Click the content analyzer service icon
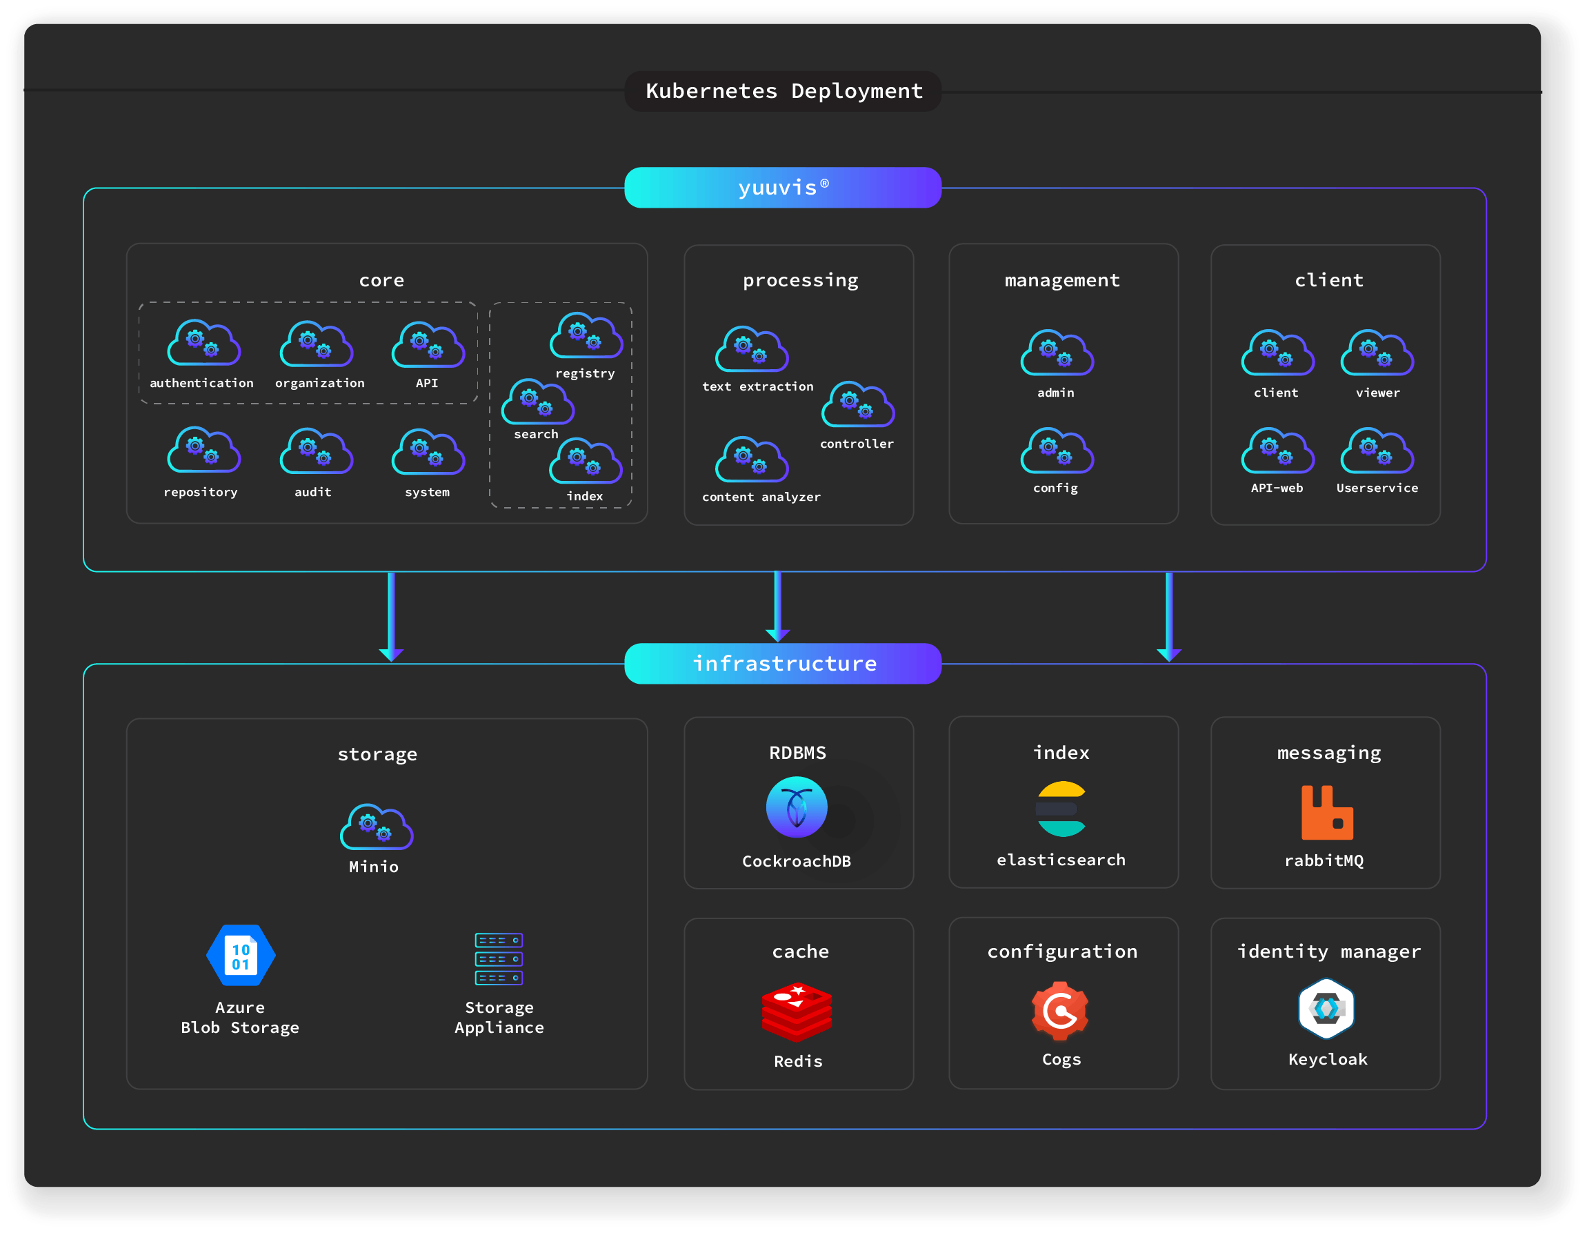 click(x=752, y=460)
